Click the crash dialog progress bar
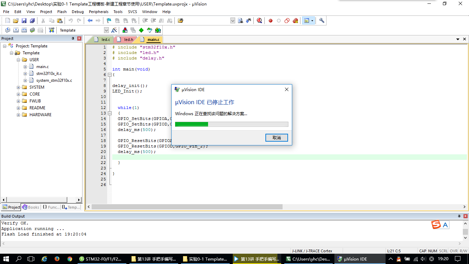 point(232,124)
